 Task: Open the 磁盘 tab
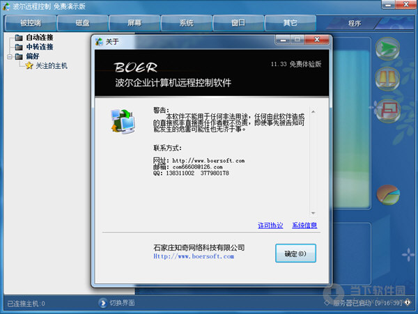click(82, 23)
